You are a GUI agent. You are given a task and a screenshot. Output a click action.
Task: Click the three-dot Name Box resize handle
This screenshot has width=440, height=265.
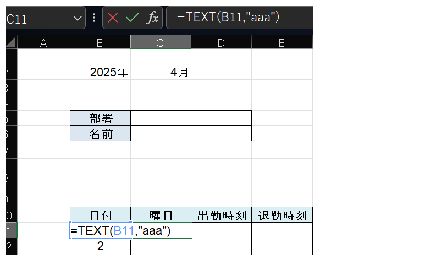click(94, 18)
